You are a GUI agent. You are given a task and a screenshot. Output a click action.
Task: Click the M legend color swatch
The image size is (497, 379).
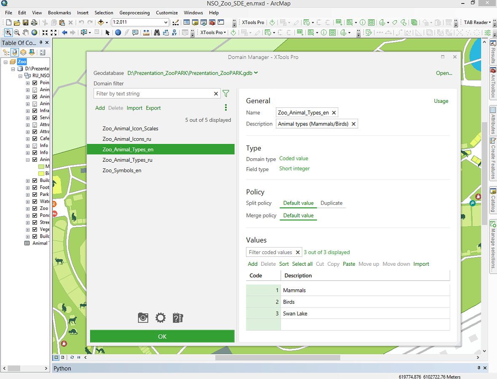[41, 166]
